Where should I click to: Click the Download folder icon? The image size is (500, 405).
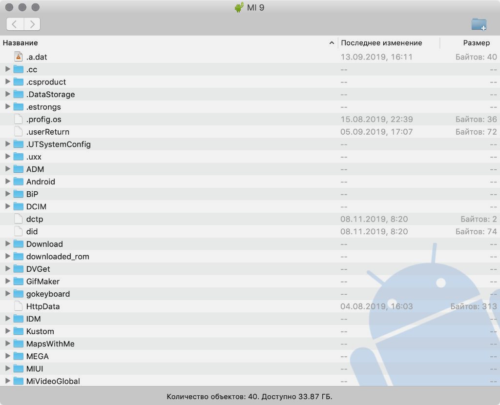coord(19,244)
